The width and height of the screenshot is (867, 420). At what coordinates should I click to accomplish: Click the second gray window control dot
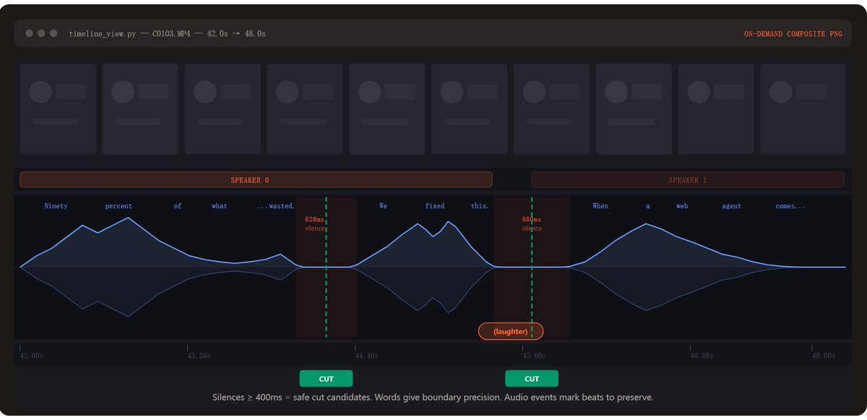(41, 33)
